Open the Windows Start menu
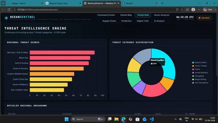218x123 pixels. [67, 119]
